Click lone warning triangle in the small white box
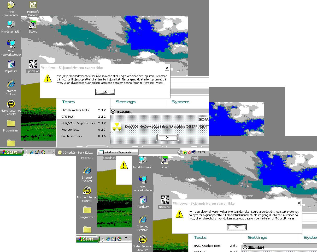 point(124,165)
